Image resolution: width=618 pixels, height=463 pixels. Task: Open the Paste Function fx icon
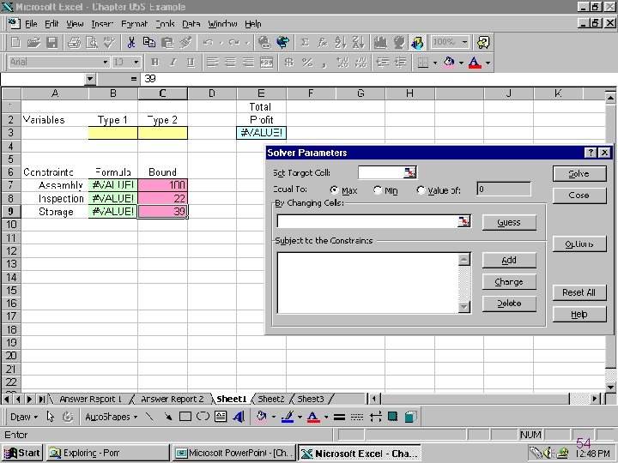click(323, 43)
